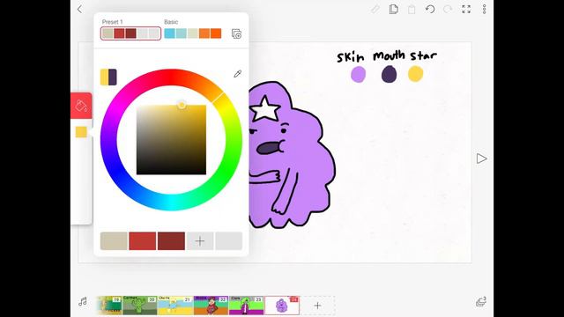Paste using the clipboard icon
Viewport: 564px width, 317px height.
coord(412,10)
